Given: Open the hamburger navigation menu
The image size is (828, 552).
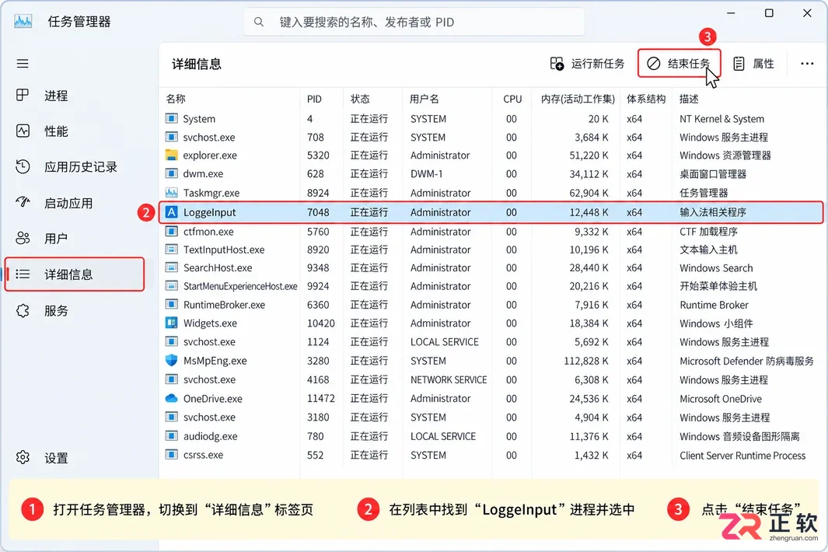Looking at the screenshot, I should (23, 64).
